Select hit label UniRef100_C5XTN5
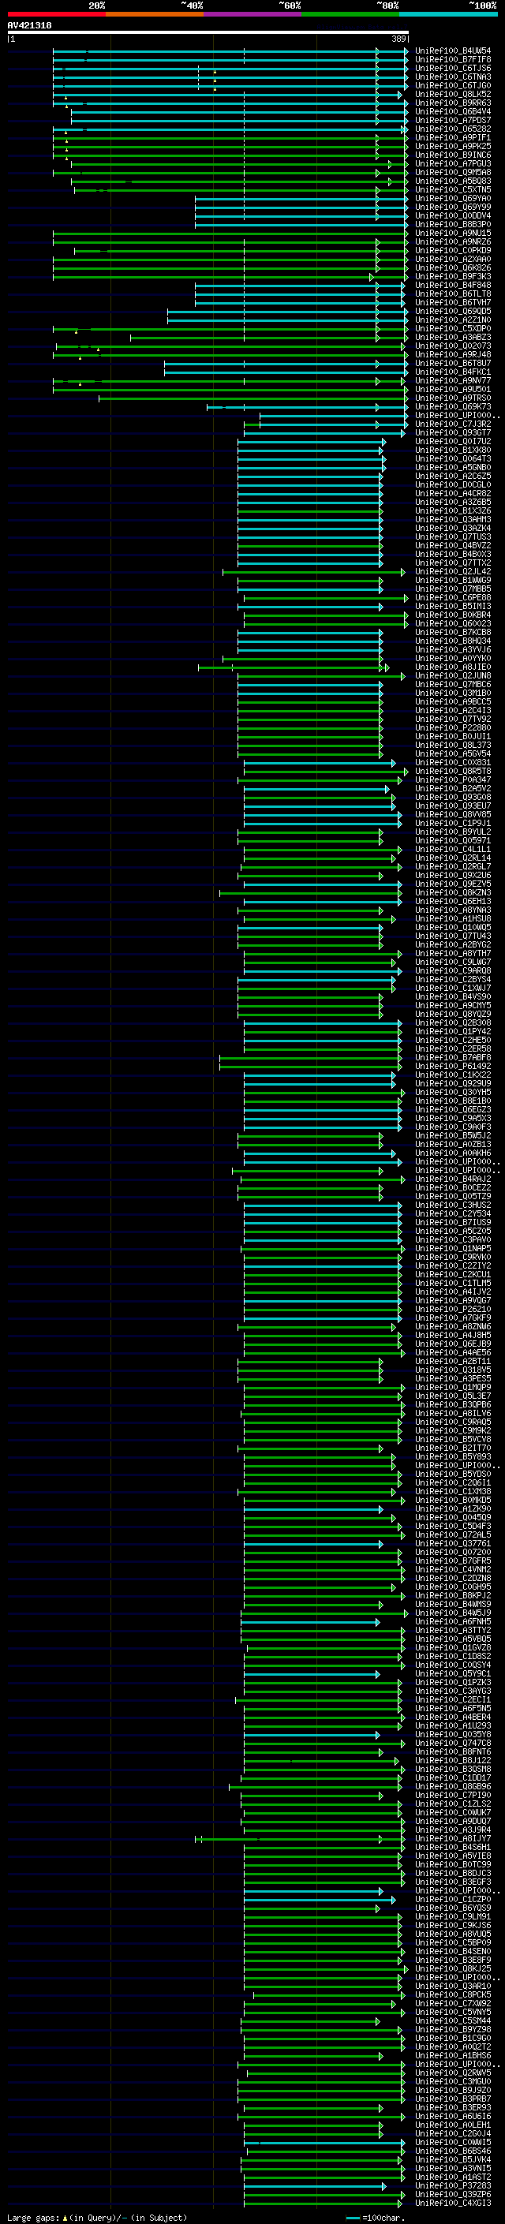The width and height of the screenshot is (505, 2224). click(453, 190)
